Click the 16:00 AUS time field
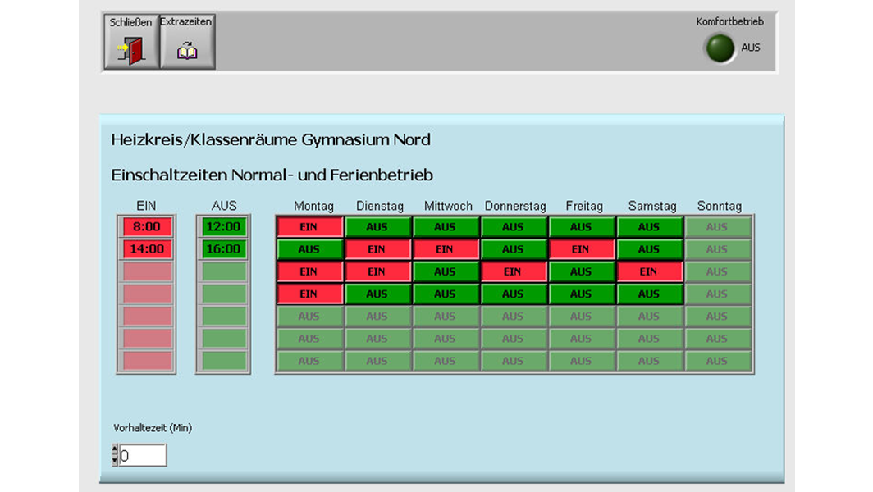 click(x=223, y=249)
